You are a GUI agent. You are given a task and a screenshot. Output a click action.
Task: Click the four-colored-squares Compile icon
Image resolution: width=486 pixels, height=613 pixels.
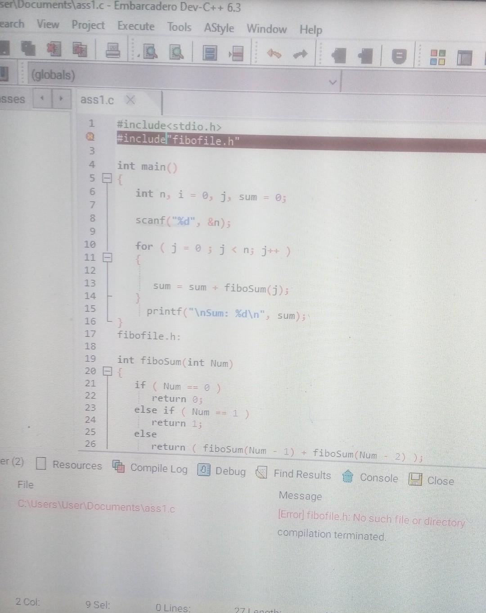(438, 57)
